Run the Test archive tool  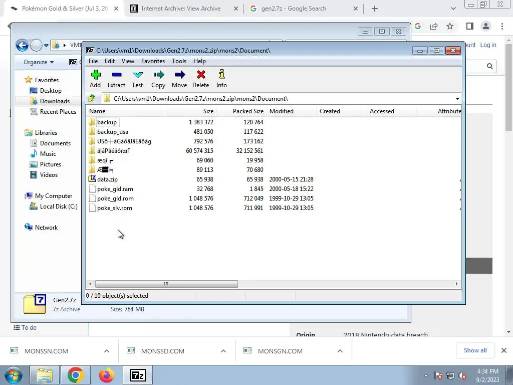(137, 75)
